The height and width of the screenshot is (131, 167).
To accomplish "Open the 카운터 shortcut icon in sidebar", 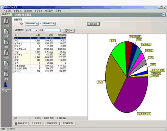I will (x=6, y=53).
